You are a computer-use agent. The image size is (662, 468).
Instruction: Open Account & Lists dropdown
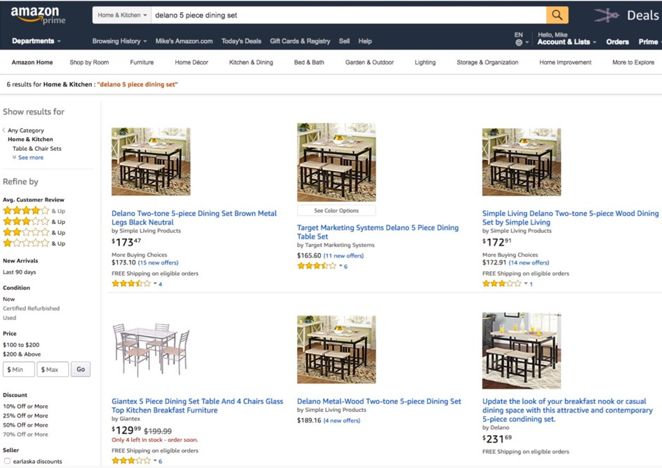click(x=567, y=42)
